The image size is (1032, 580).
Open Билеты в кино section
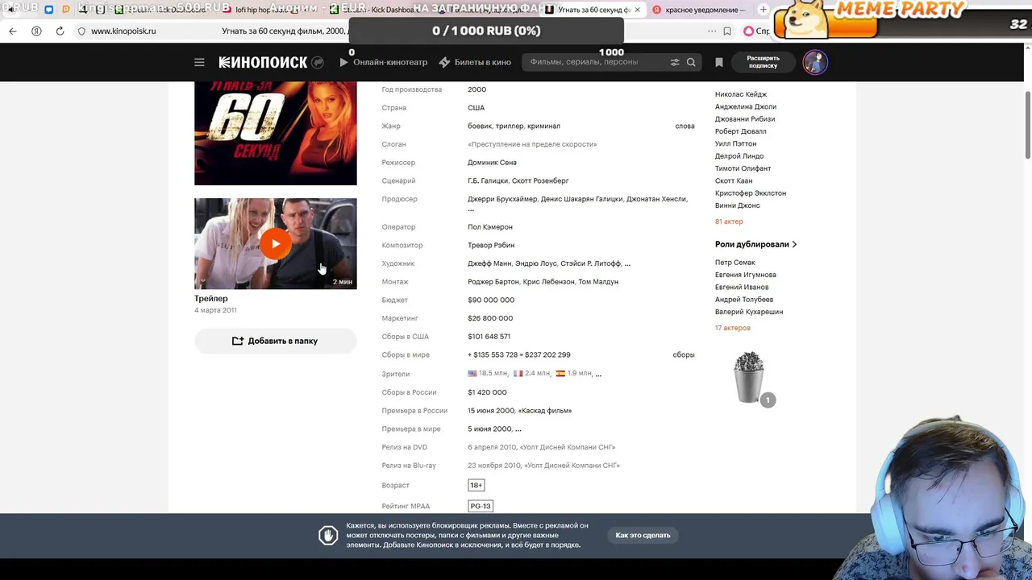(x=475, y=62)
